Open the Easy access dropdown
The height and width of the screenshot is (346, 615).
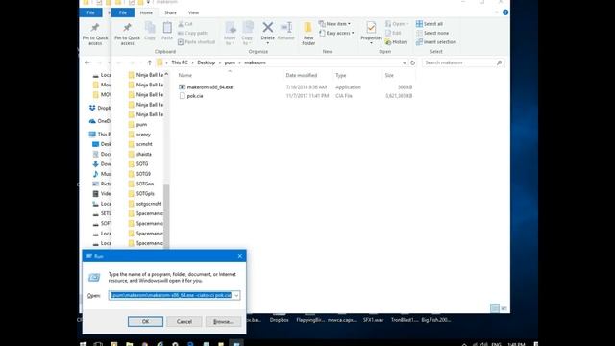tap(336, 33)
